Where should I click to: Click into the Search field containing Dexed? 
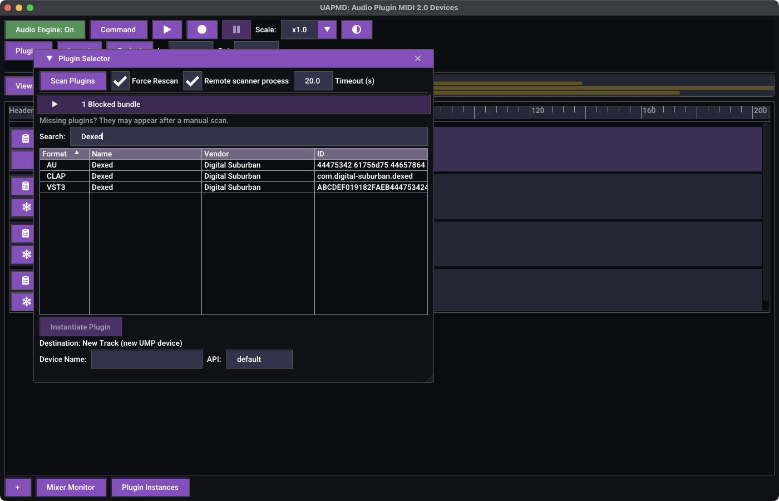point(249,136)
